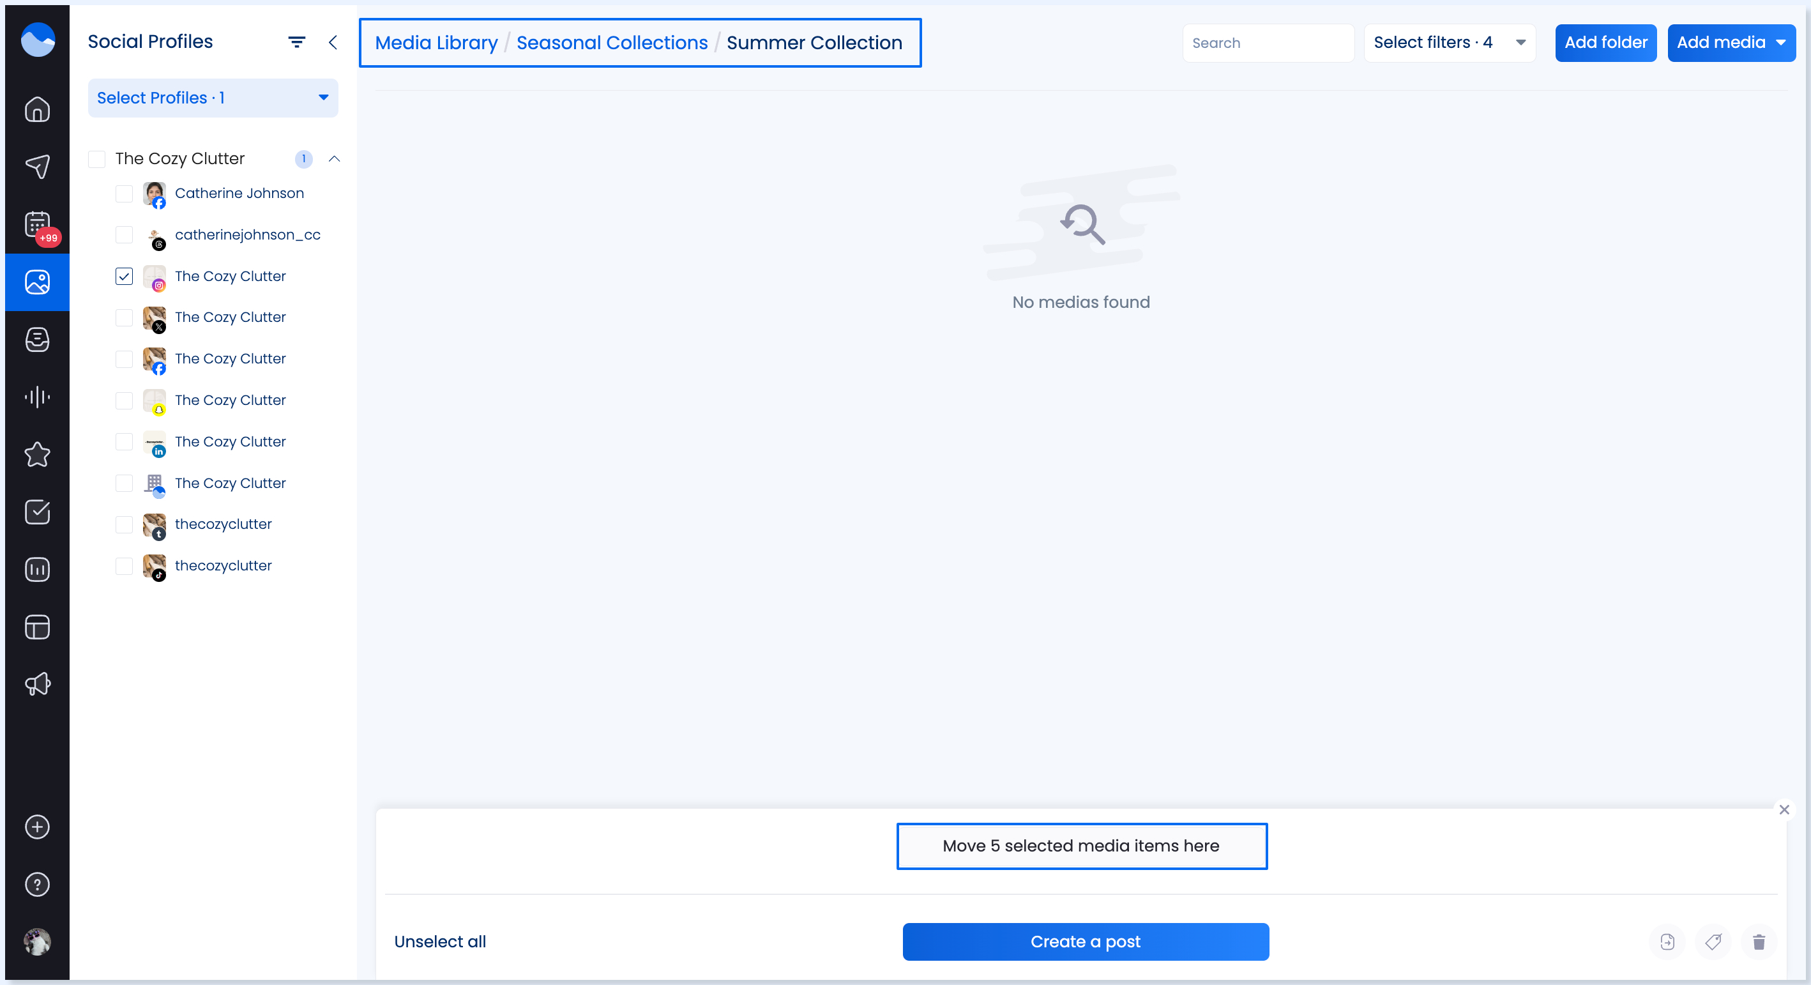Open the tasks checkmark icon
The width and height of the screenshot is (1811, 985).
point(37,512)
